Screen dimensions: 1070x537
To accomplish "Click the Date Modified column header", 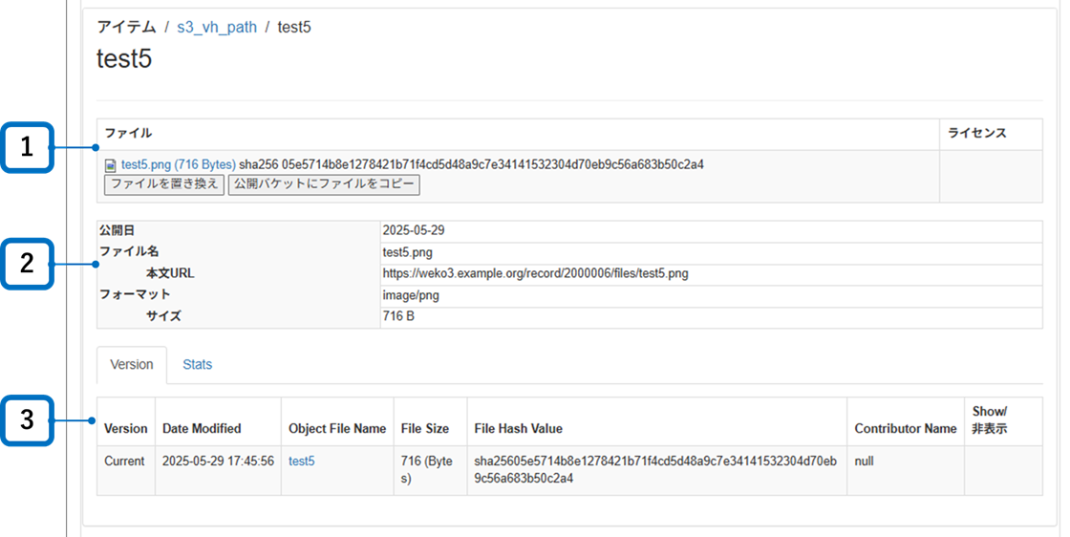I will [202, 429].
